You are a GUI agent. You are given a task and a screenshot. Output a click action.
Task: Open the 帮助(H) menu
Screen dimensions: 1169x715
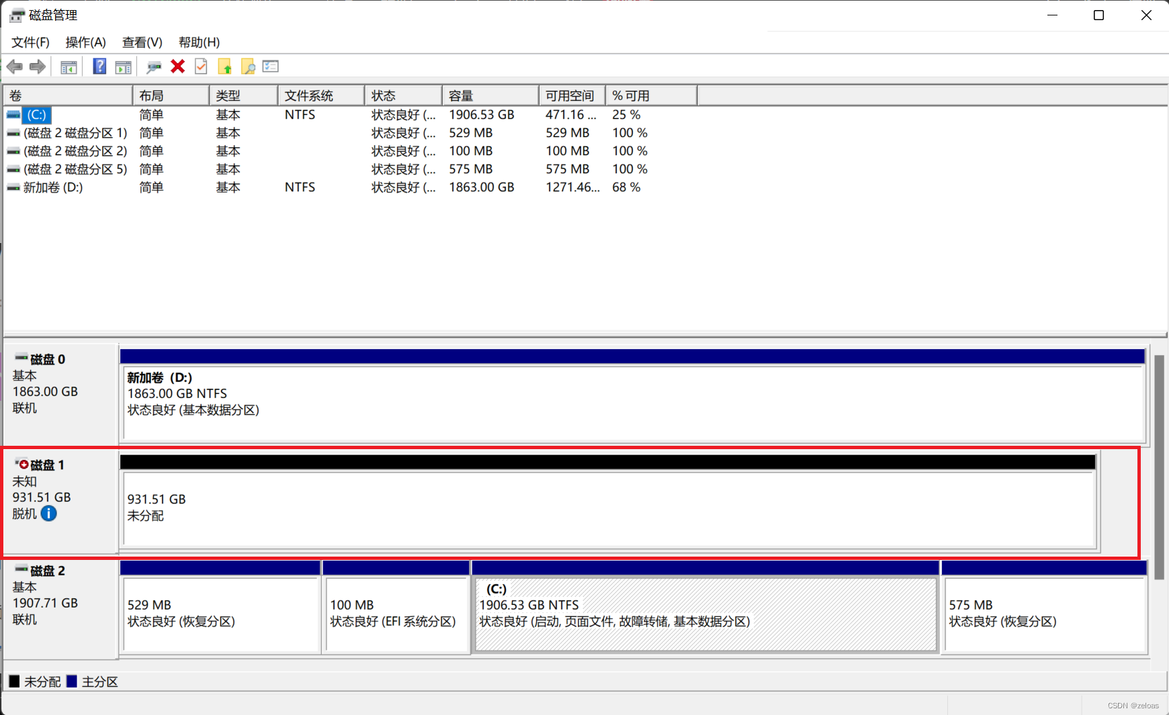click(199, 42)
